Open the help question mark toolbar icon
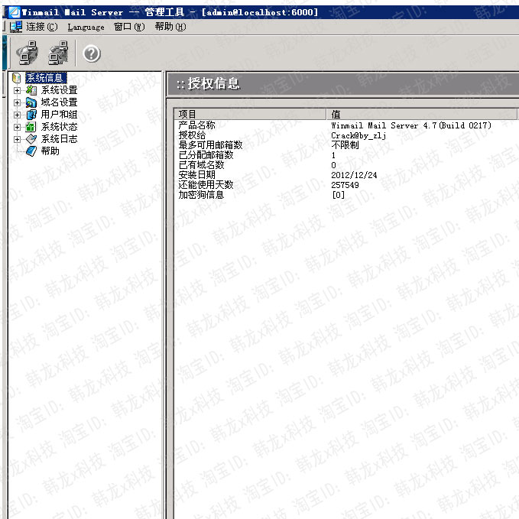 [92, 54]
